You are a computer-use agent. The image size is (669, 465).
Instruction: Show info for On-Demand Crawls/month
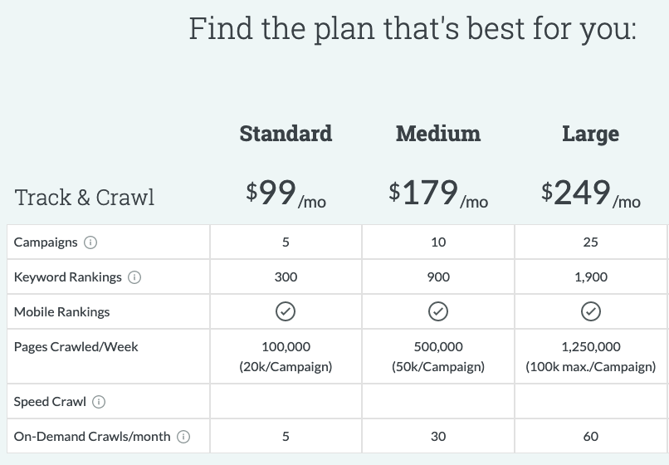point(184,437)
